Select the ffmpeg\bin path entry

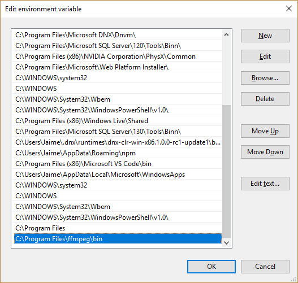(x=118, y=238)
